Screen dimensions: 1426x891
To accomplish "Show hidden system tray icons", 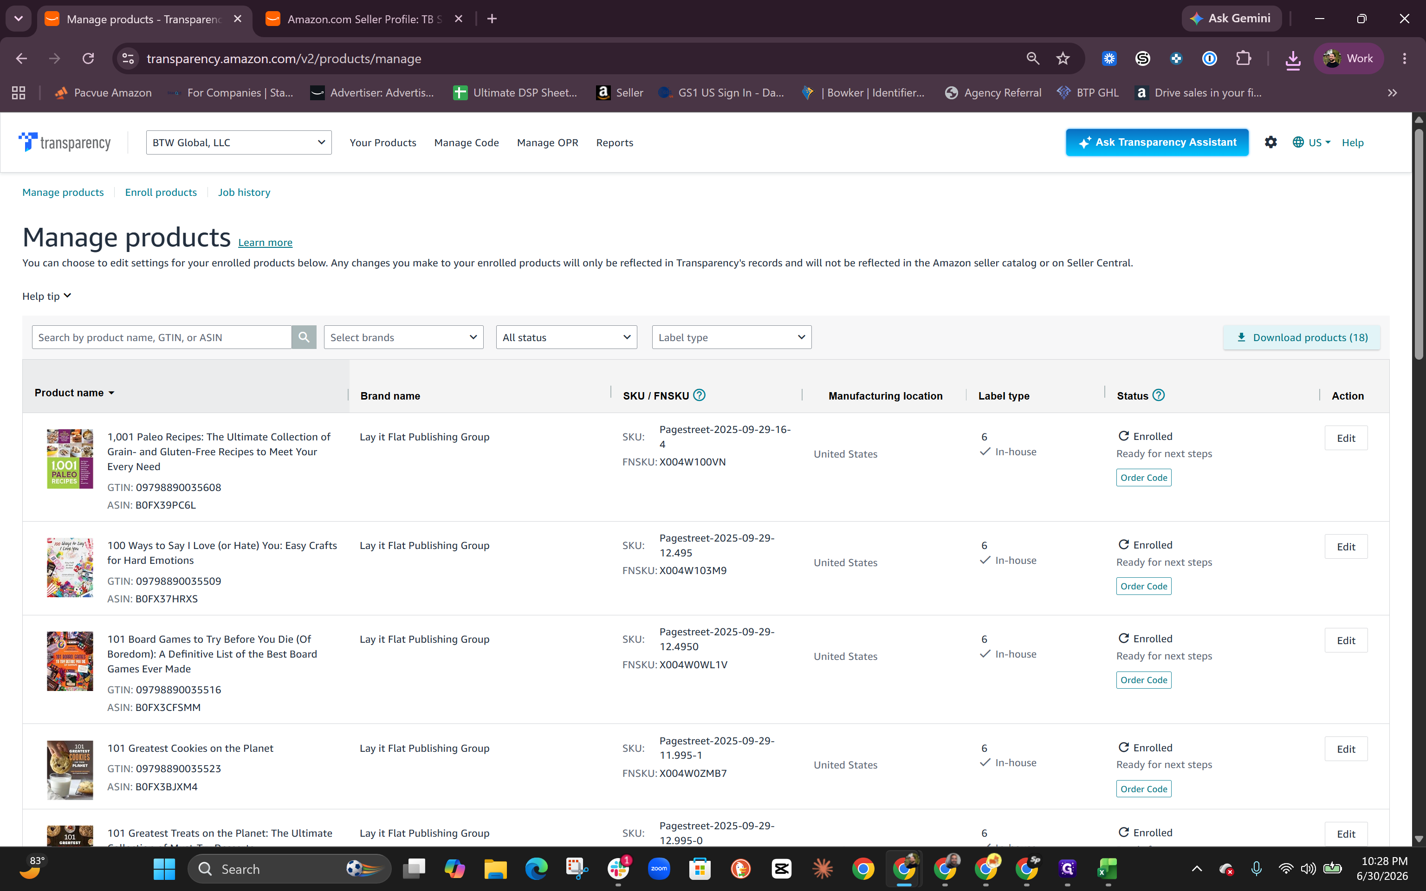I will point(1197,869).
